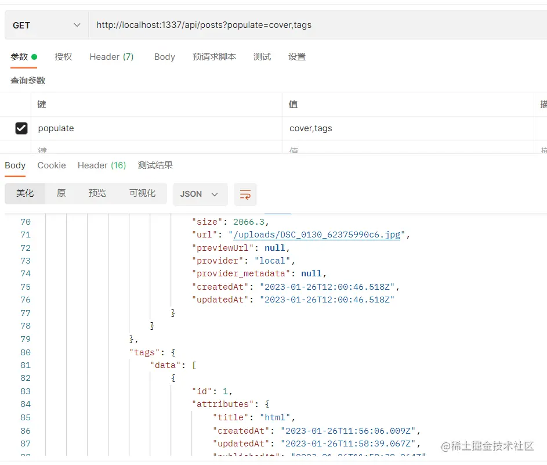The image size is (547, 465).
Task: Open the JSON response format dropdown
Action: (200, 194)
